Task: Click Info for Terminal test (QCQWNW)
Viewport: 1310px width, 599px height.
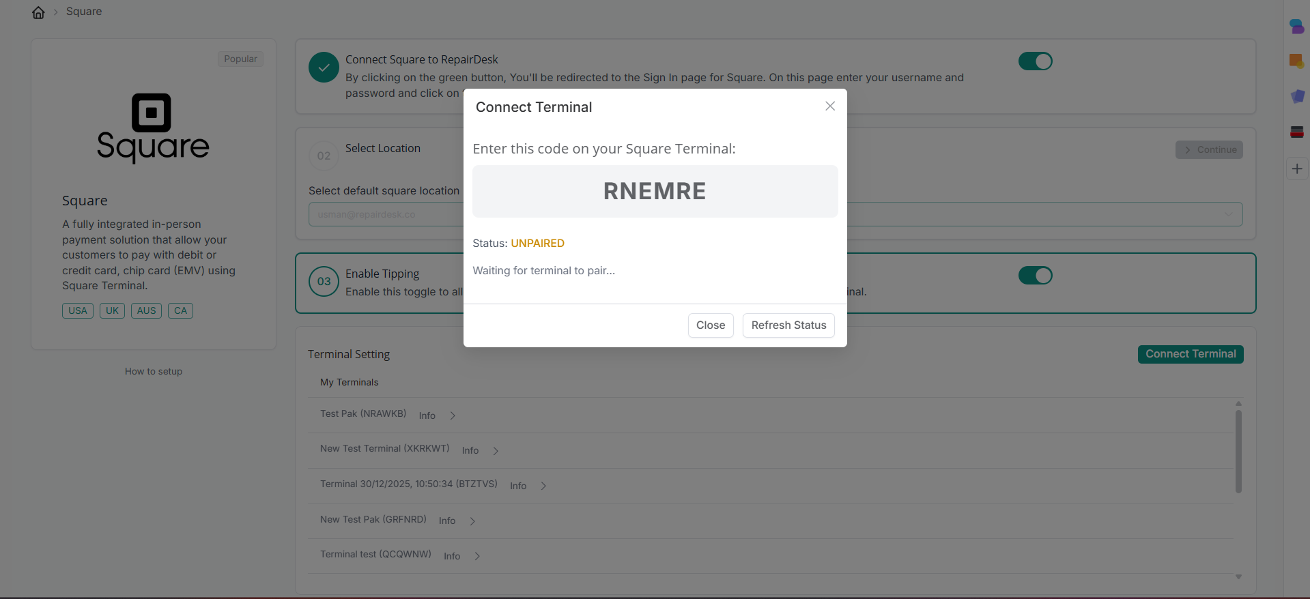Action: pyautogui.click(x=452, y=556)
